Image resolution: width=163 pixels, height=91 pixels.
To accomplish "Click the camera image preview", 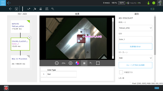I will [76, 38].
